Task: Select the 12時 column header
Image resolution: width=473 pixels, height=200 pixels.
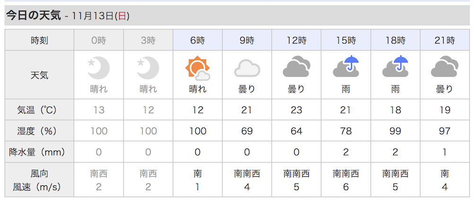Action: coord(296,40)
